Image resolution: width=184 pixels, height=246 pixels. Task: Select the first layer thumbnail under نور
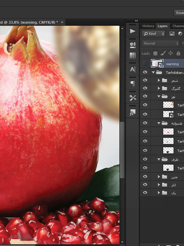[x=168, y=105]
